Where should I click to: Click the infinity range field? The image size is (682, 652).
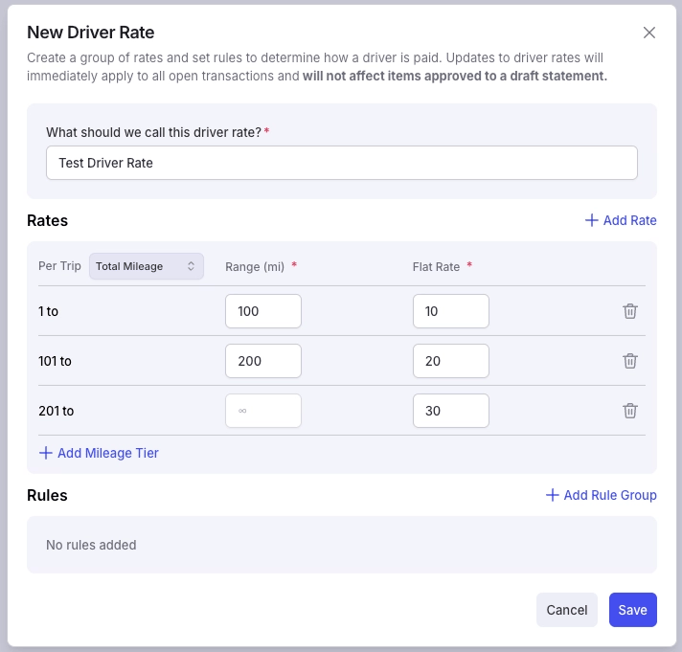coord(263,411)
